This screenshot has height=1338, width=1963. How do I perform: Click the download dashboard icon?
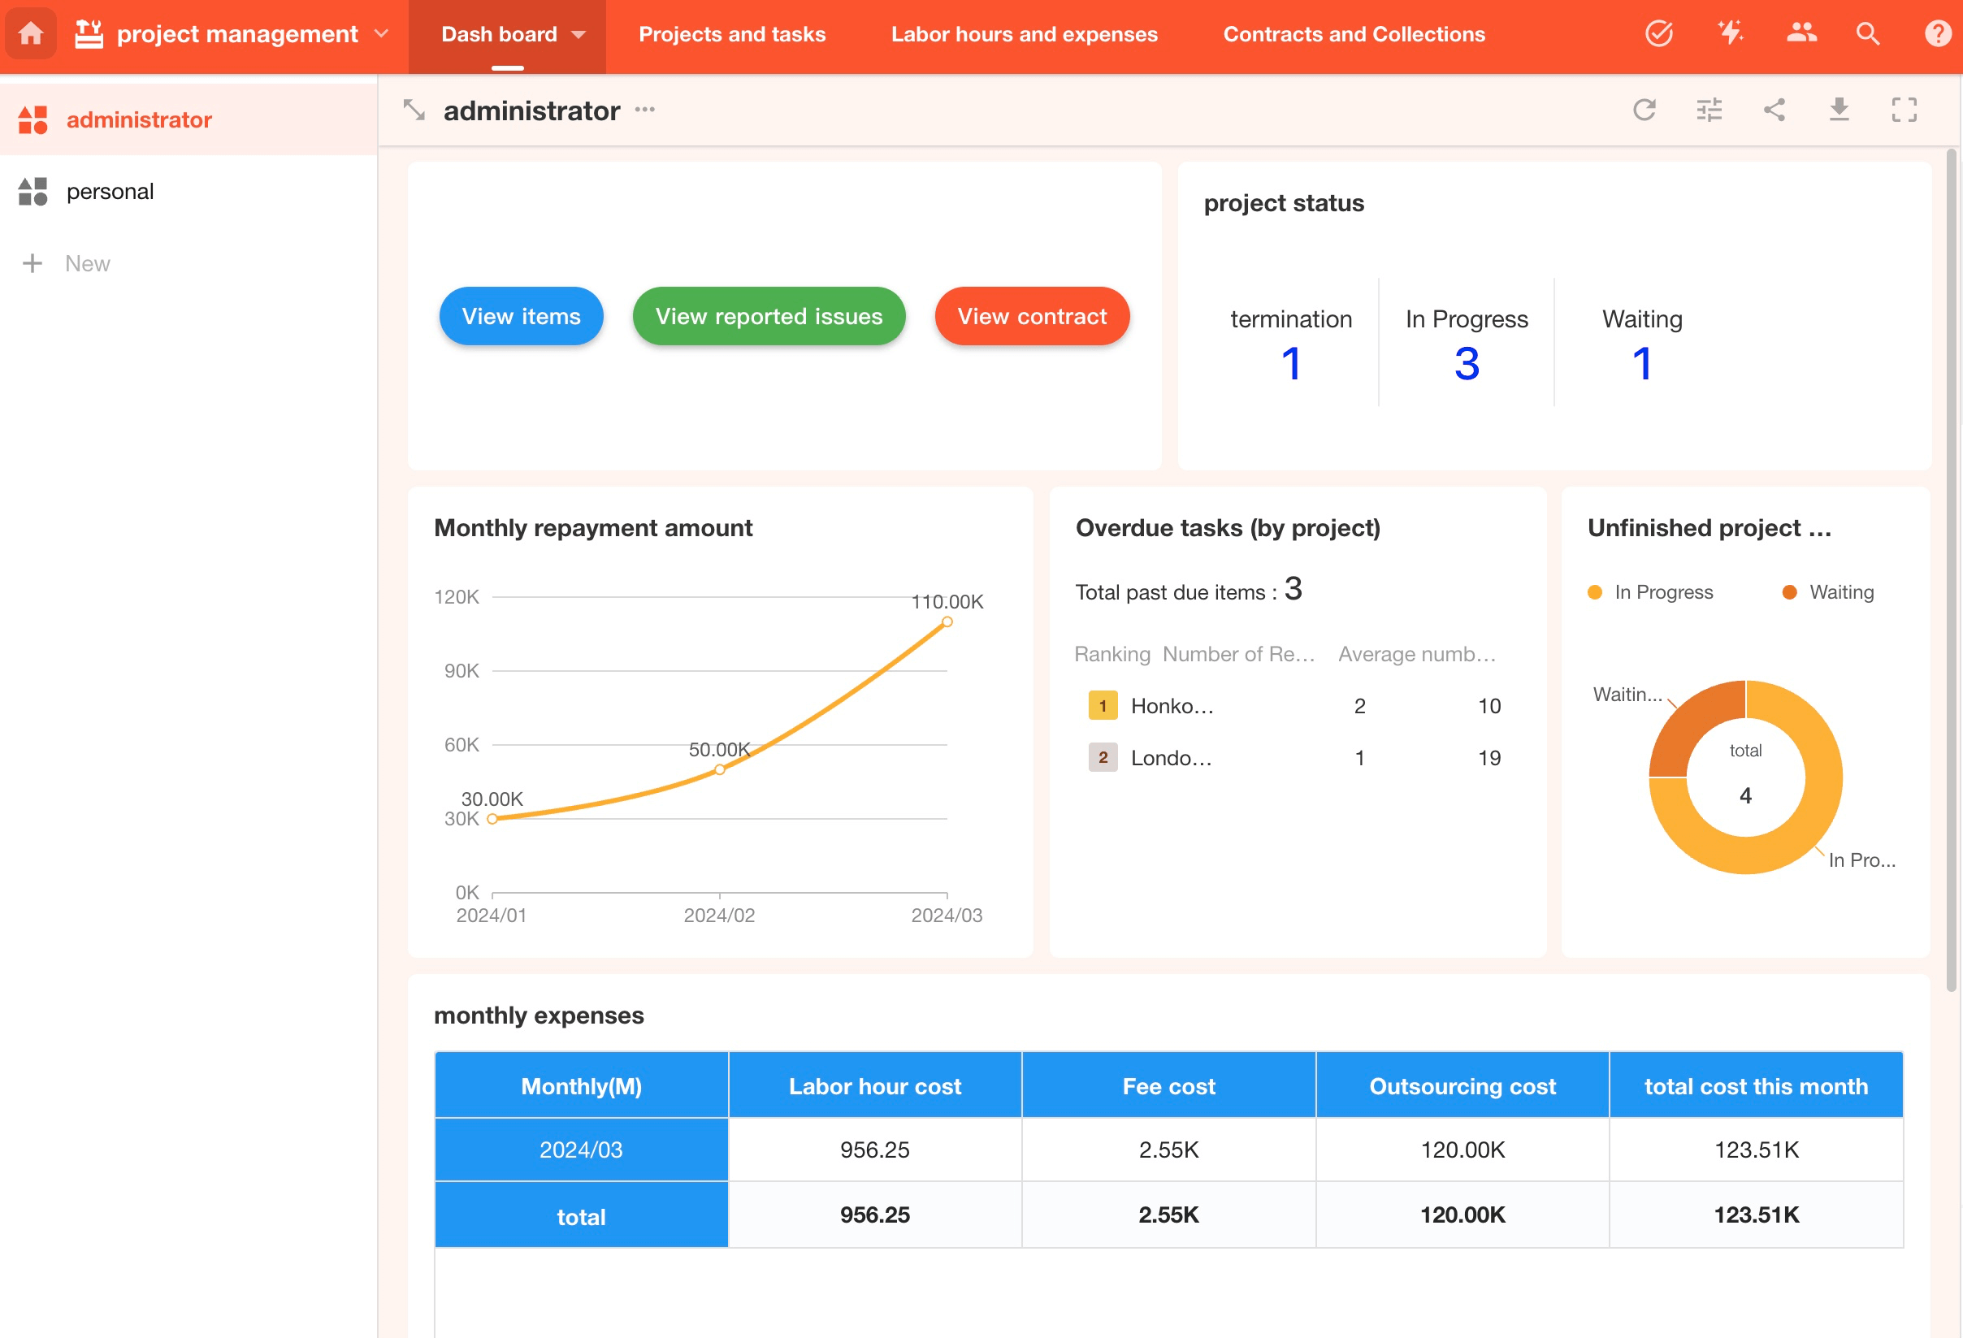(1839, 110)
